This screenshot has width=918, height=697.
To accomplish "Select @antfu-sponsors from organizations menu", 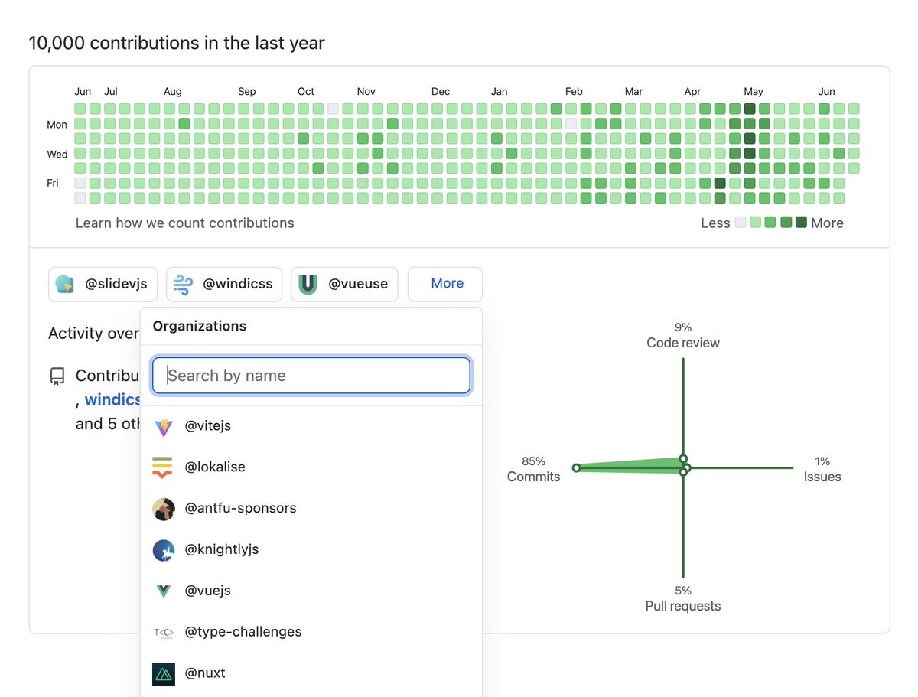I will (x=311, y=509).
